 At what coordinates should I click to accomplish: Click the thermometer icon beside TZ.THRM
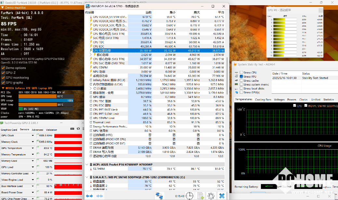tap(91, 169)
